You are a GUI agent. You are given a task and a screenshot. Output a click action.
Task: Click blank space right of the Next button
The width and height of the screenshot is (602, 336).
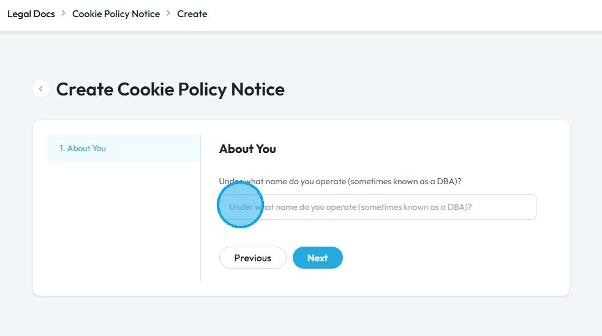coord(441,258)
